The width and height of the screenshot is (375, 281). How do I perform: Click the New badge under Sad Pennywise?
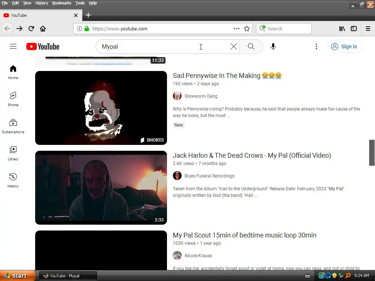tap(179, 125)
